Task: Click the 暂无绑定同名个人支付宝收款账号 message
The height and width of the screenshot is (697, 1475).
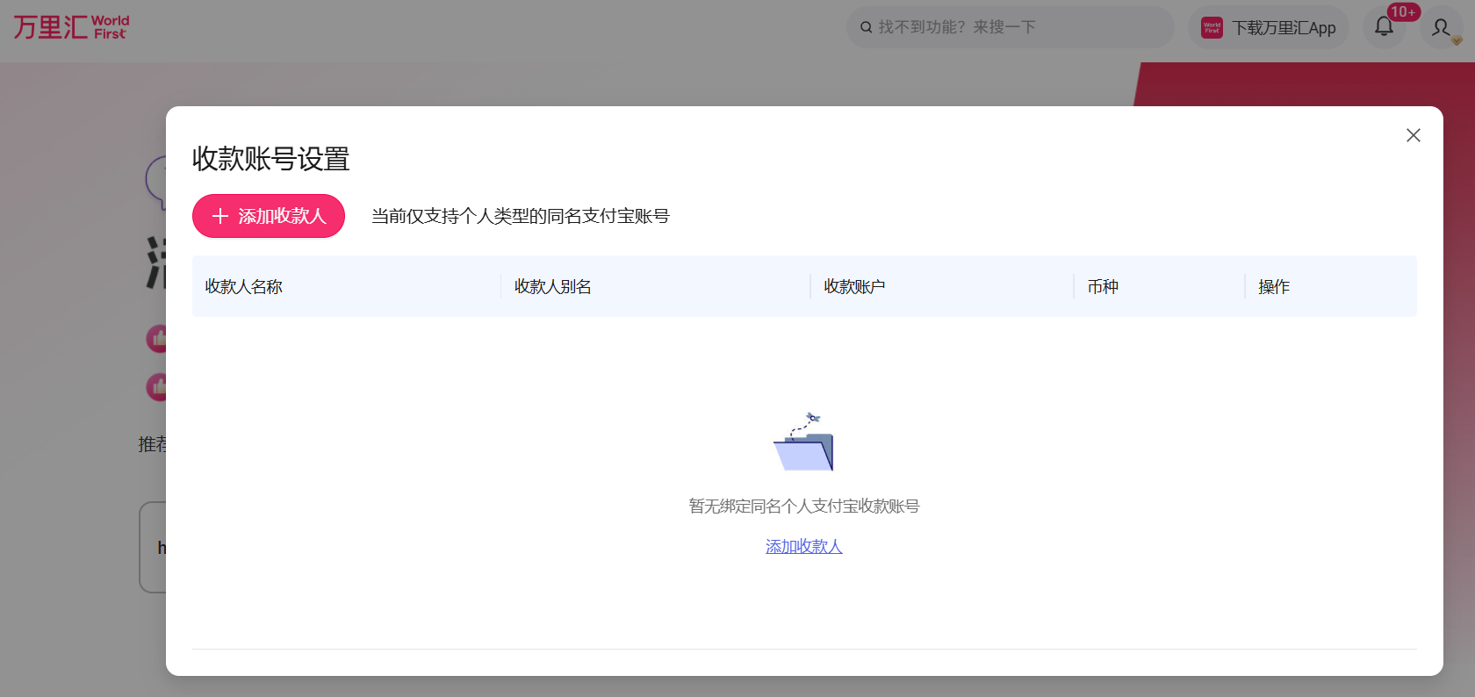Action: [x=803, y=506]
